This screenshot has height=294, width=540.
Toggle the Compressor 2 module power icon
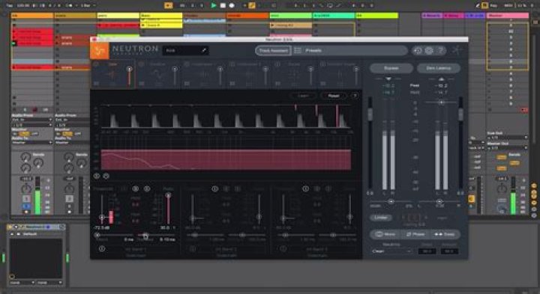click(x=232, y=64)
